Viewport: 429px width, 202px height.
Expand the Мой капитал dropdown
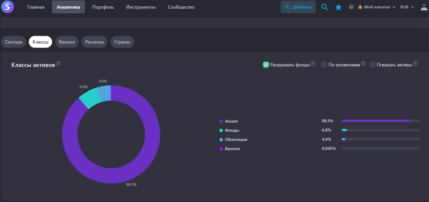coord(377,7)
